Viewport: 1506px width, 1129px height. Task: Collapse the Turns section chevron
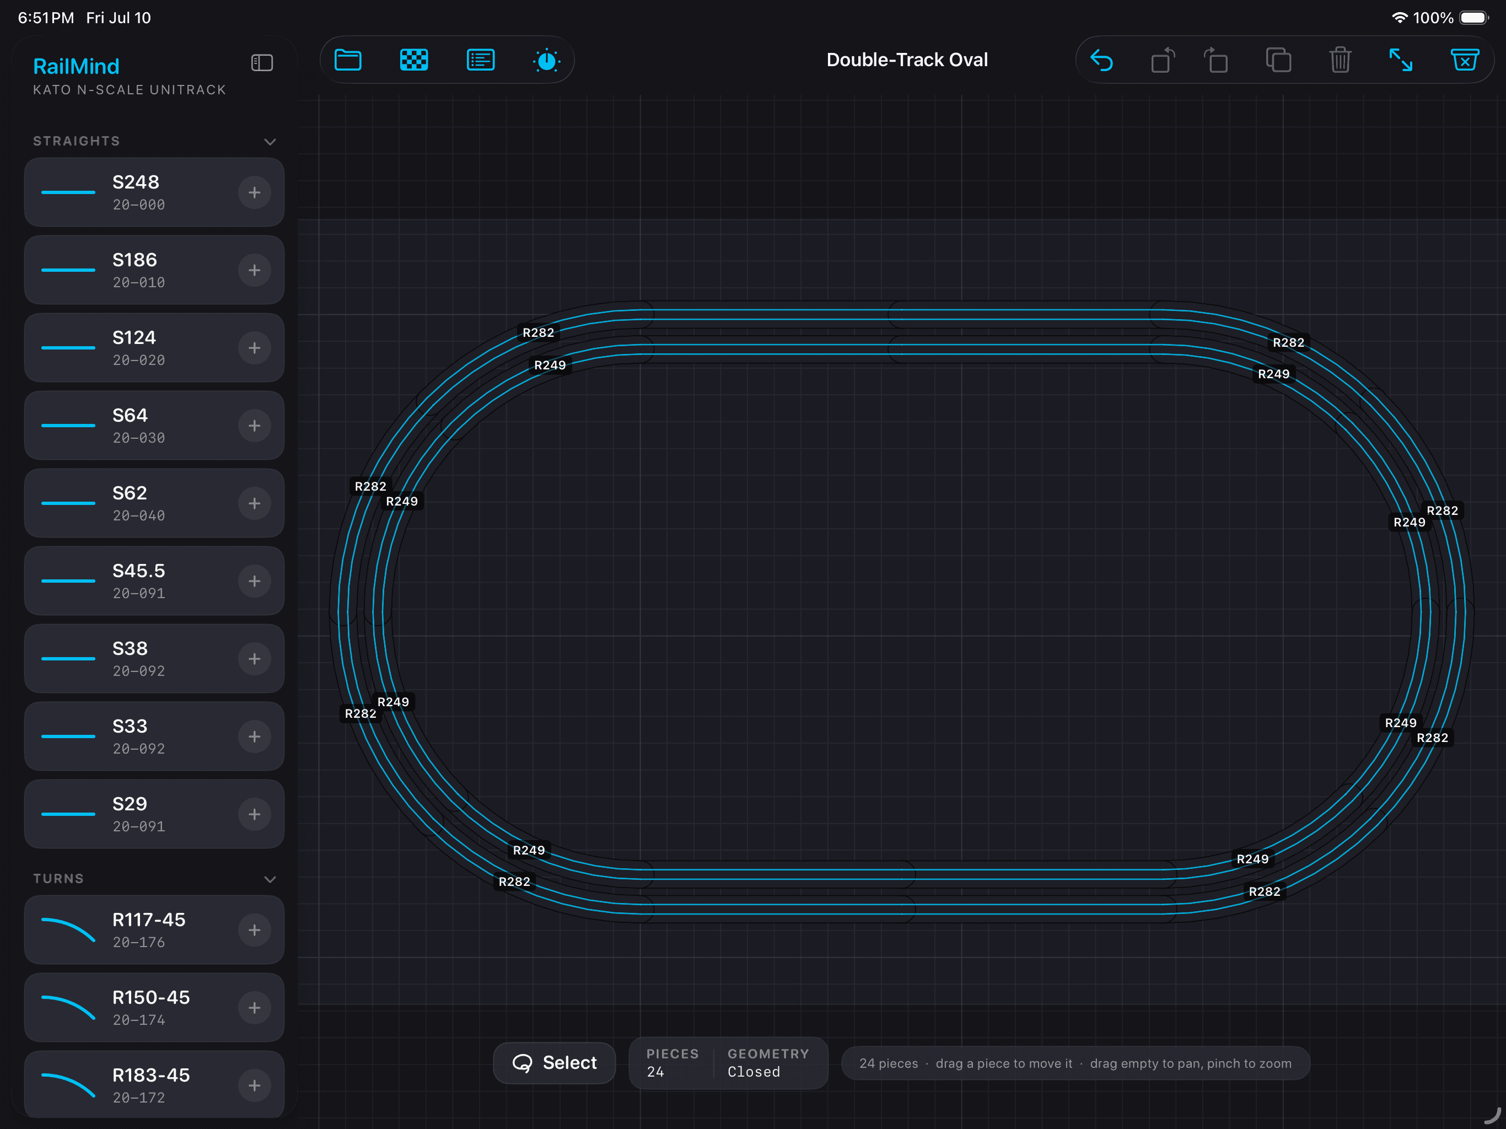pos(270,879)
